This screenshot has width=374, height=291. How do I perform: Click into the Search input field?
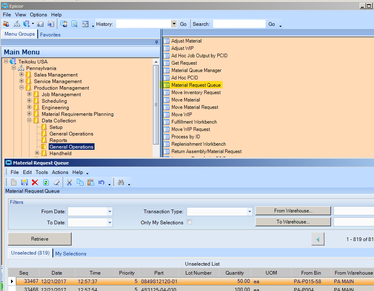[x=239, y=24]
